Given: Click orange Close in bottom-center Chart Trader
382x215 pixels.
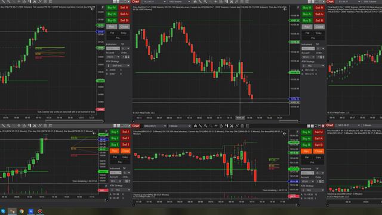Looking at the screenshot, I should pyautogui.click(x=319, y=151).
